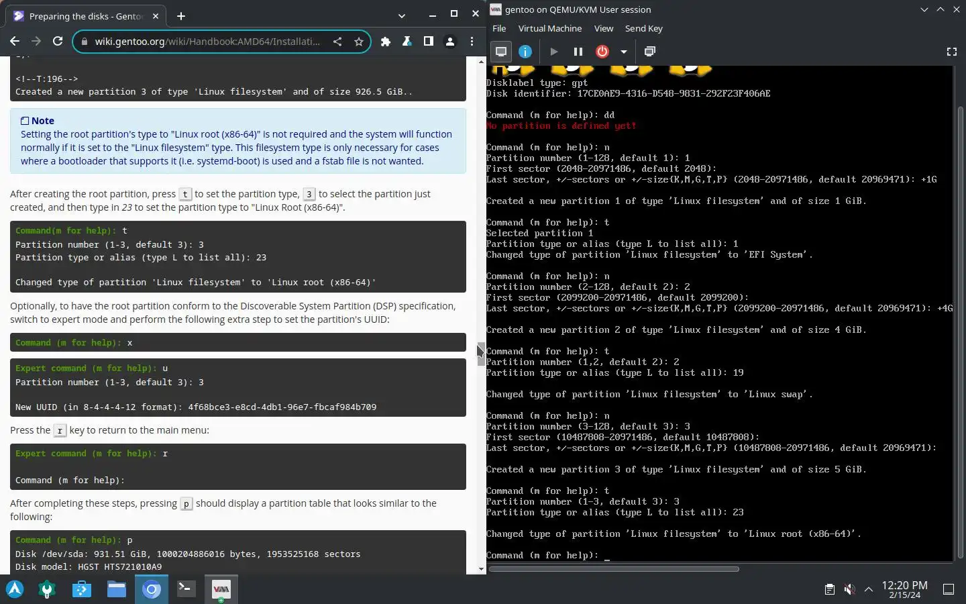
Task: Open Chrome Labs flask icon
Action: click(407, 42)
